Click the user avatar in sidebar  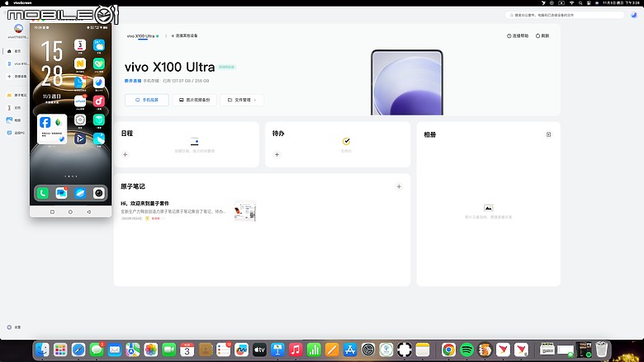18,29
